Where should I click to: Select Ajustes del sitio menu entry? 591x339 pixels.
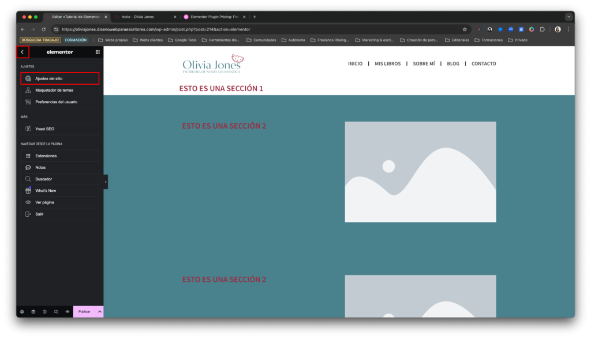59,78
